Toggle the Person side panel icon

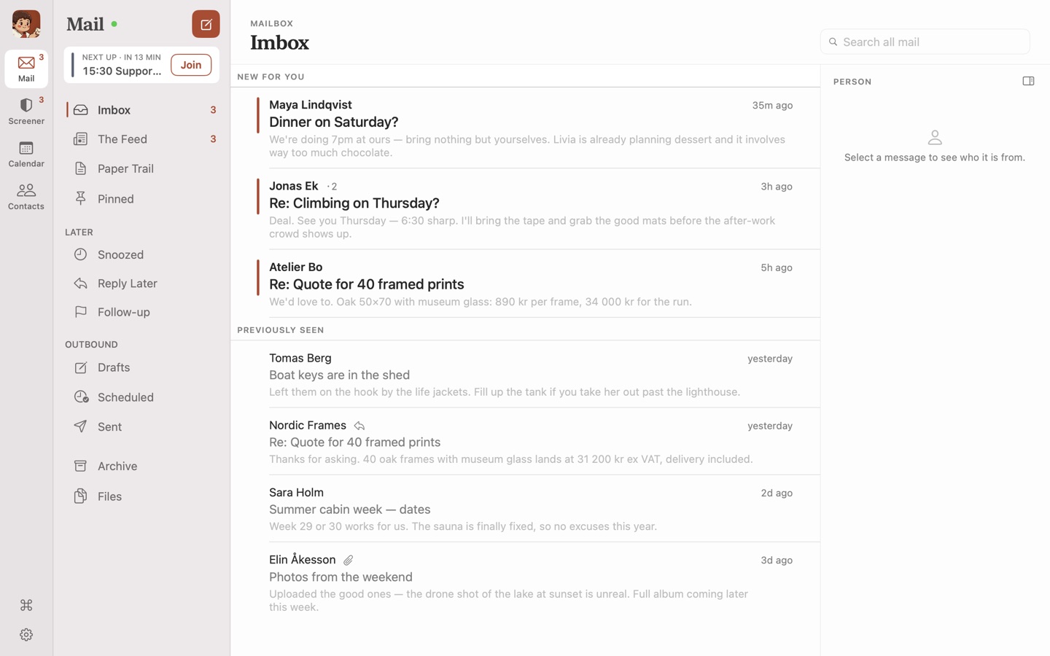1028,81
